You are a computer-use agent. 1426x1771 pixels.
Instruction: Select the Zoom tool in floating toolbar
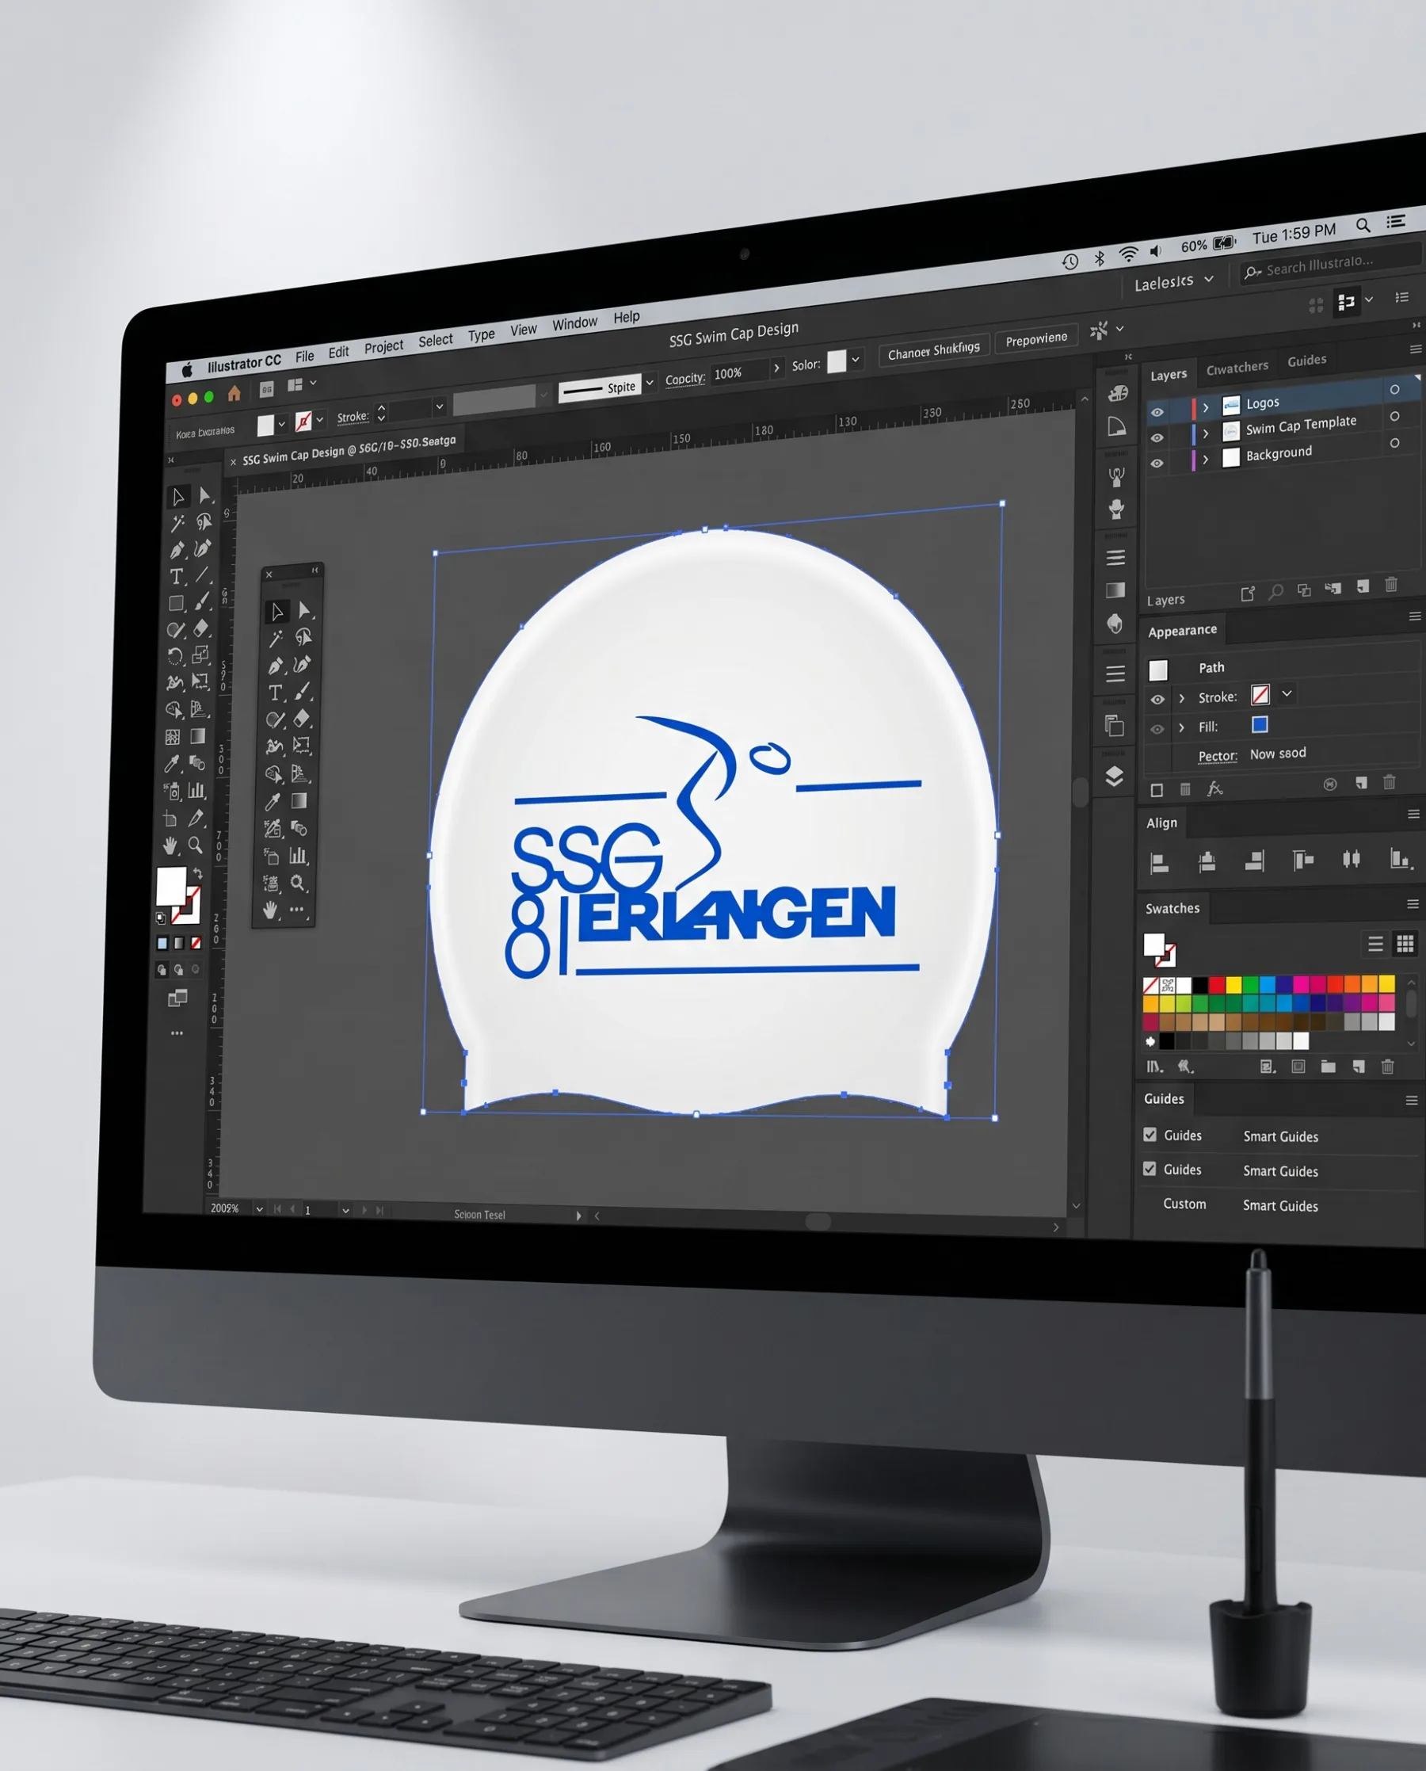pyautogui.click(x=297, y=883)
